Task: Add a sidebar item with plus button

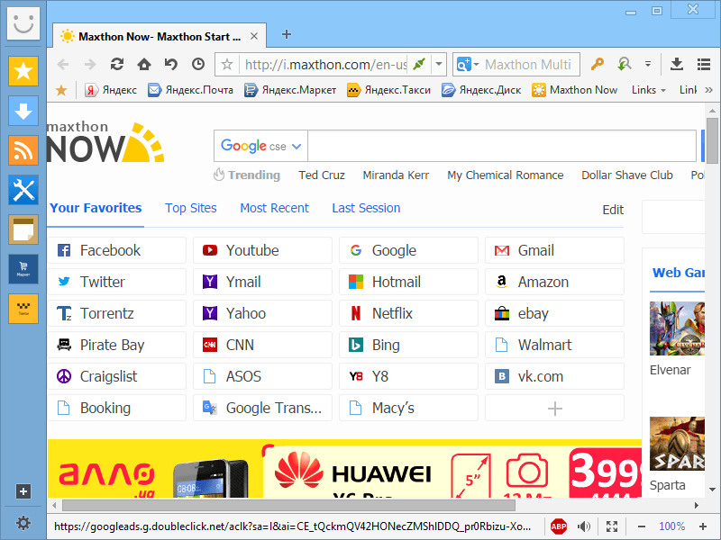Action: coord(23,491)
